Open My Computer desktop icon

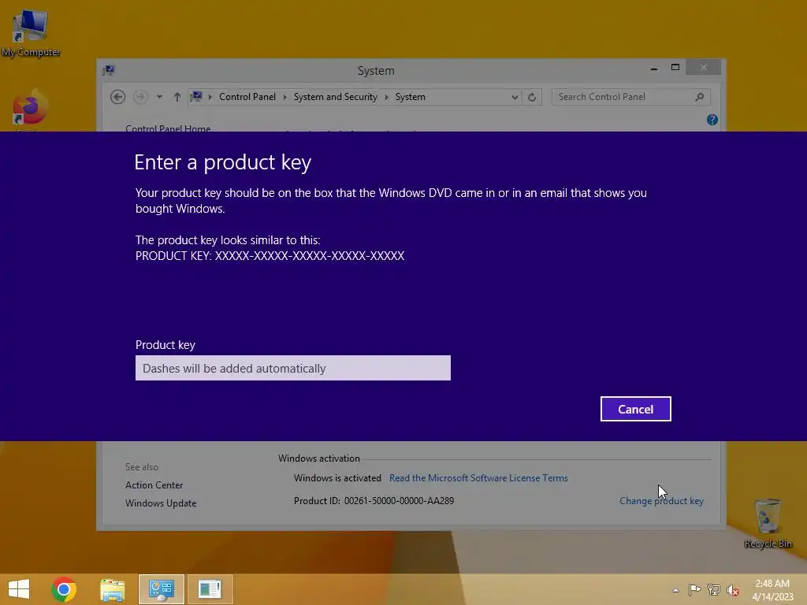31,32
